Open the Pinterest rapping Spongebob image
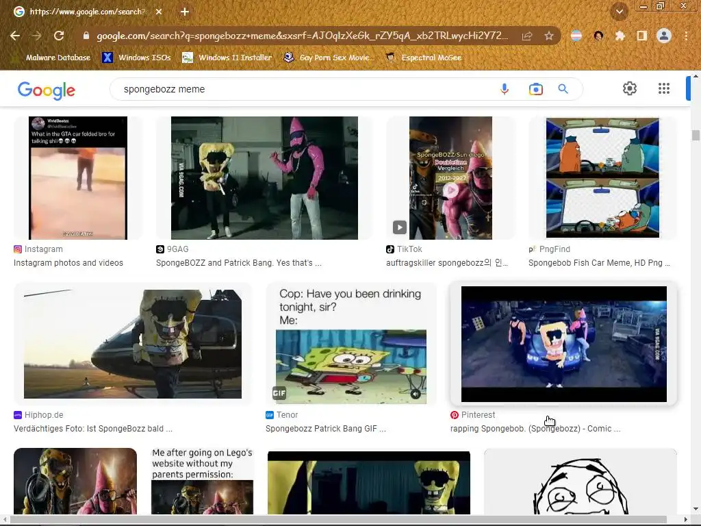This screenshot has width=701, height=526. 564,344
